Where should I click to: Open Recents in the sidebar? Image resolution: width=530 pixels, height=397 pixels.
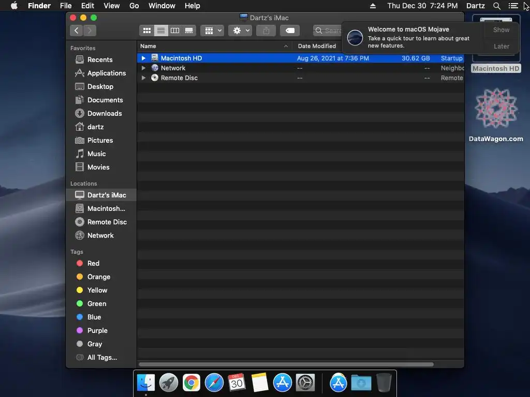click(100, 59)
